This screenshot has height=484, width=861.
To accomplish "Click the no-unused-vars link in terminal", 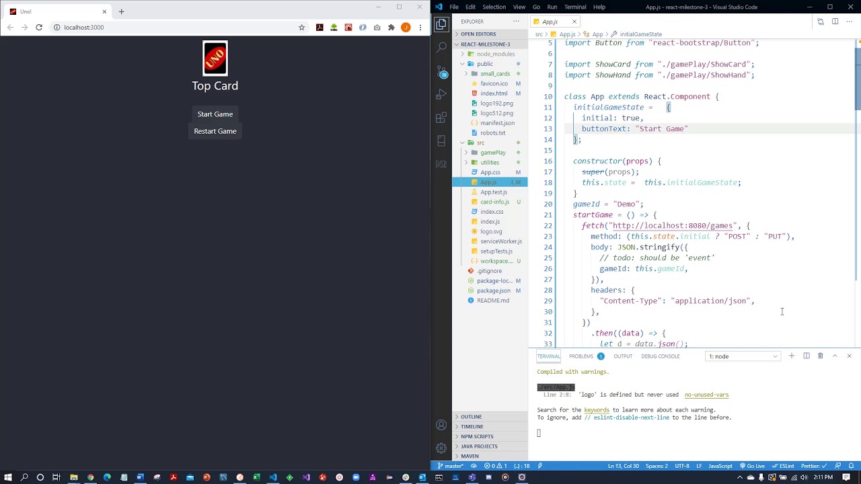I will [706, 395].
